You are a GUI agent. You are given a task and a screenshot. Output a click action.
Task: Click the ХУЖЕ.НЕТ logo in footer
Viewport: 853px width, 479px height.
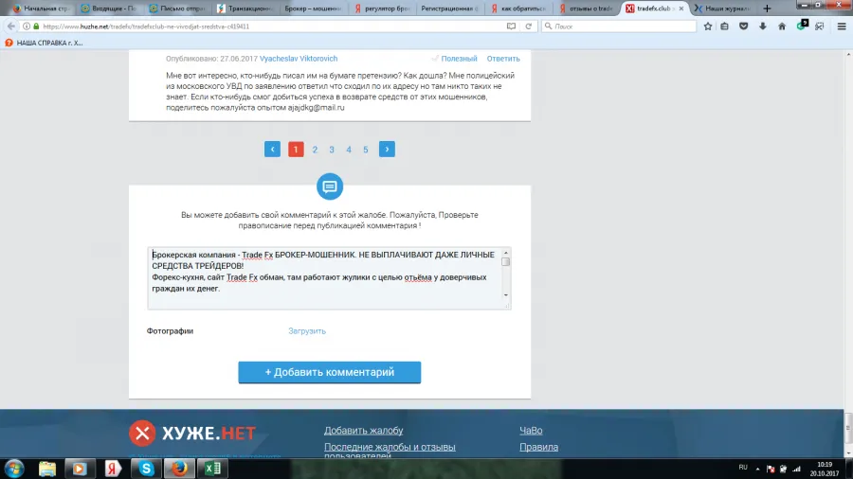[192, 433]
